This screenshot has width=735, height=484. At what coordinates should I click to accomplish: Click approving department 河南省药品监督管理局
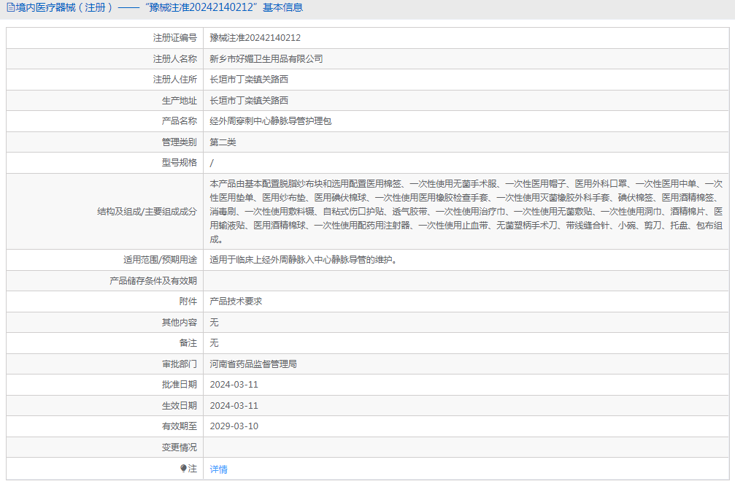point(253,364)
